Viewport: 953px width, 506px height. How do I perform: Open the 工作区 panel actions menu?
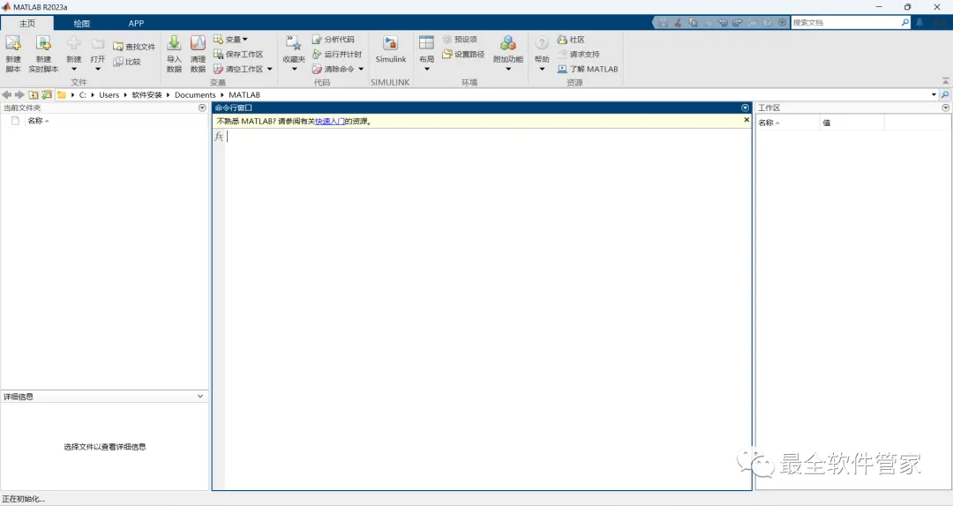click(946, 108)
